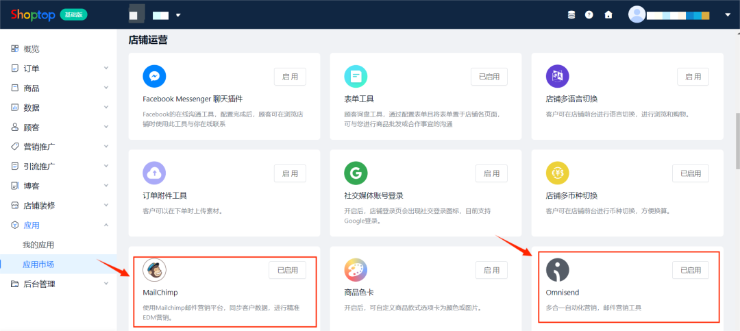Click the Omnisend app icon
The height and width of the screenshot is (331, 740).
pyautogui.click(x=557, y=270)
